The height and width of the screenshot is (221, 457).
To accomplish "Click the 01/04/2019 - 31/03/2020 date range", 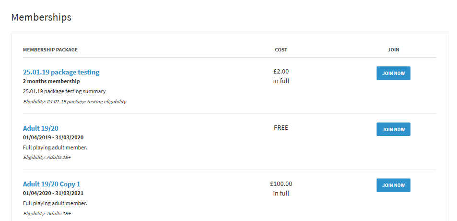I will [x=53, y=137].
